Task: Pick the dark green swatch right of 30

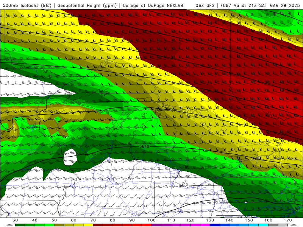Action: coord(20,225)
